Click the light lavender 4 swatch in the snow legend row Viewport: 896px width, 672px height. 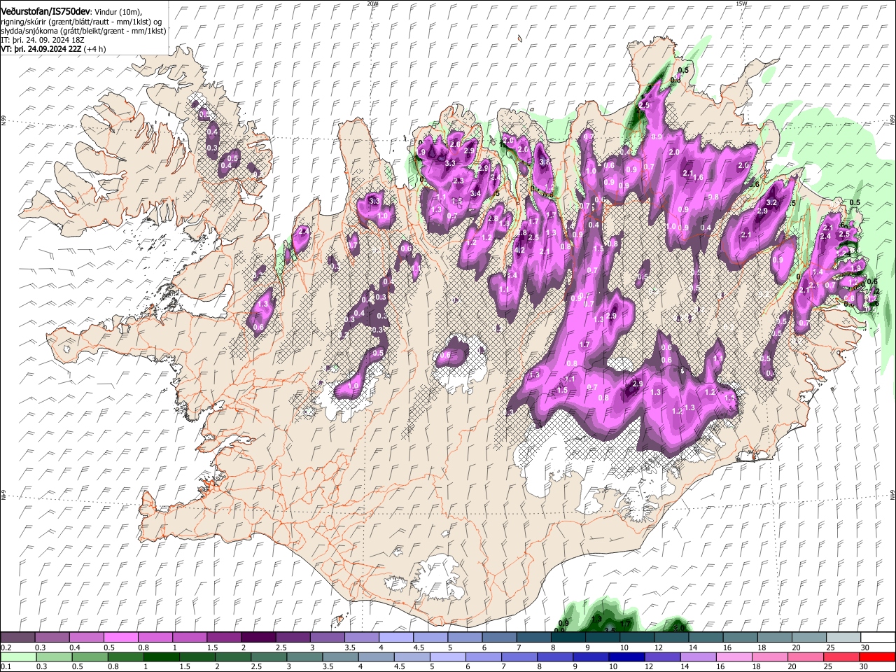coord(395,637)
